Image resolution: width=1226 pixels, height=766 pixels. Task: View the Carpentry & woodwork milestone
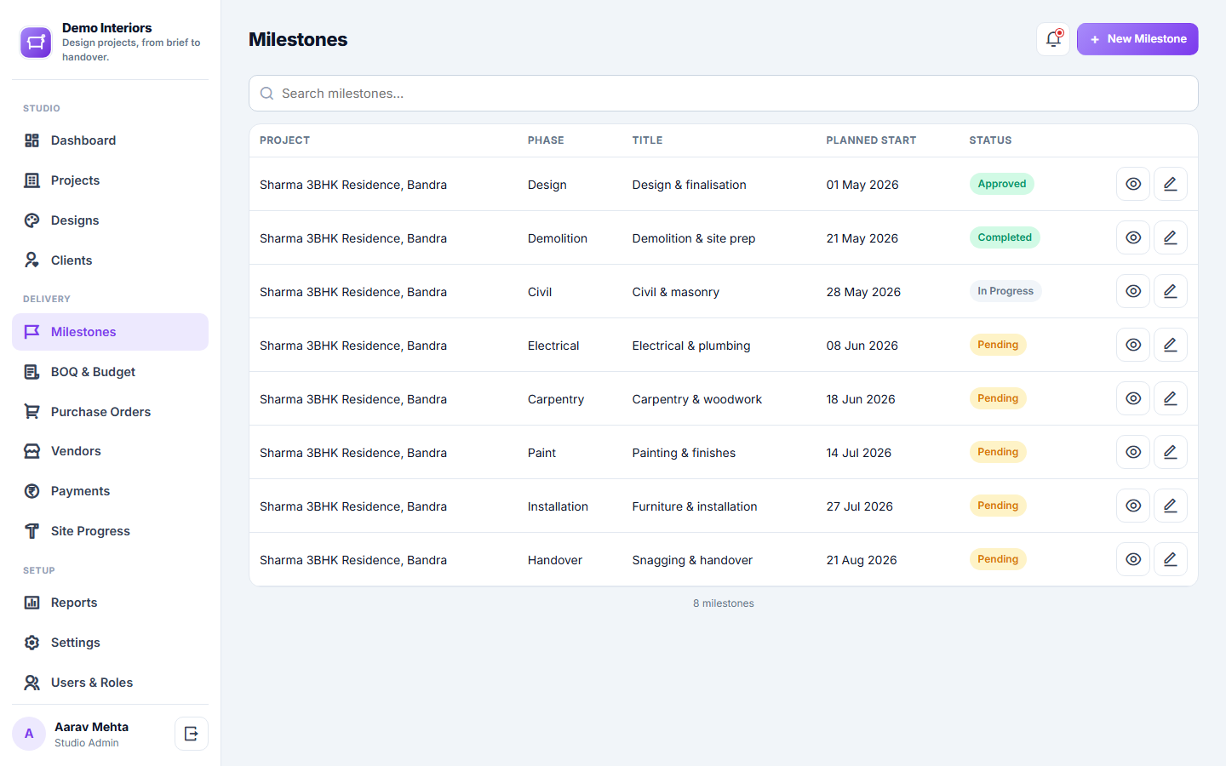1133,398
